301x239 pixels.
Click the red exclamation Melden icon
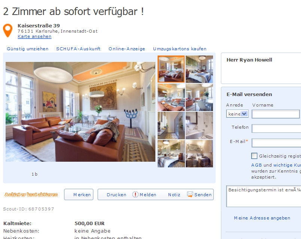[x=135, y=195]
